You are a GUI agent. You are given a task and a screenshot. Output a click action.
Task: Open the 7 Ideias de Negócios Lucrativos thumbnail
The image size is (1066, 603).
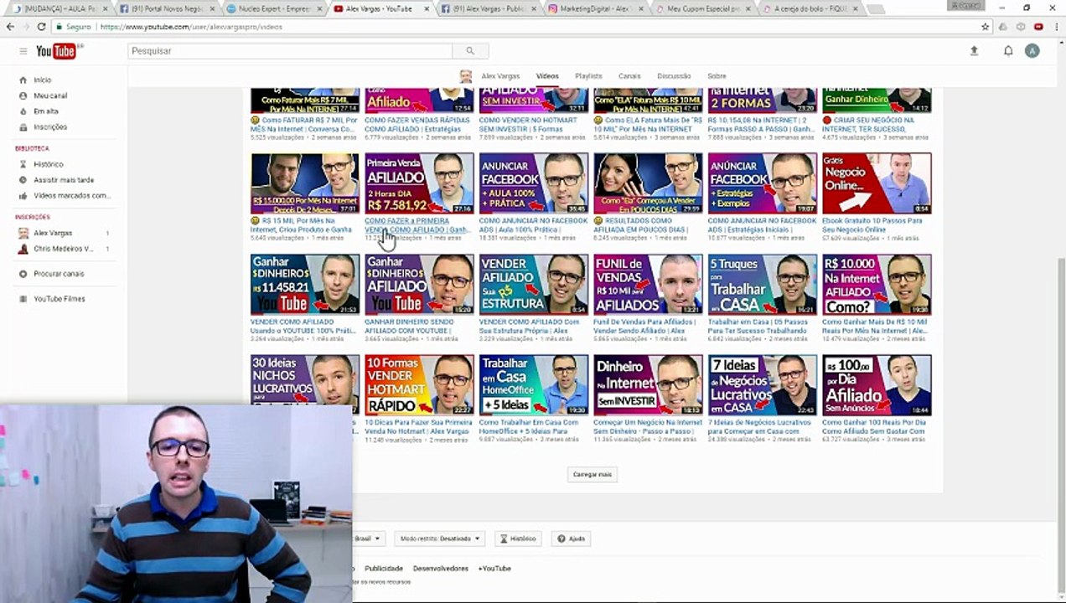coord(762,384)
